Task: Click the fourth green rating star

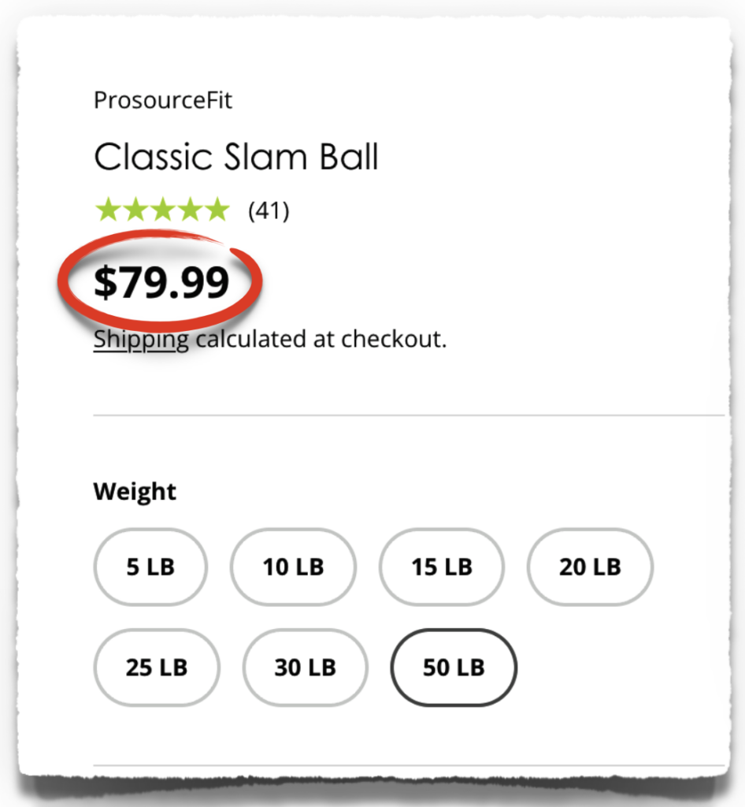Action: click(190, 208)
